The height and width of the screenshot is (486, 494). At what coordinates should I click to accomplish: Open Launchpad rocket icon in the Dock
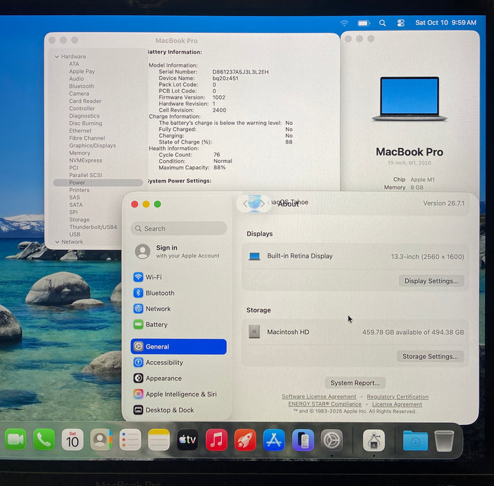(245, 439)
